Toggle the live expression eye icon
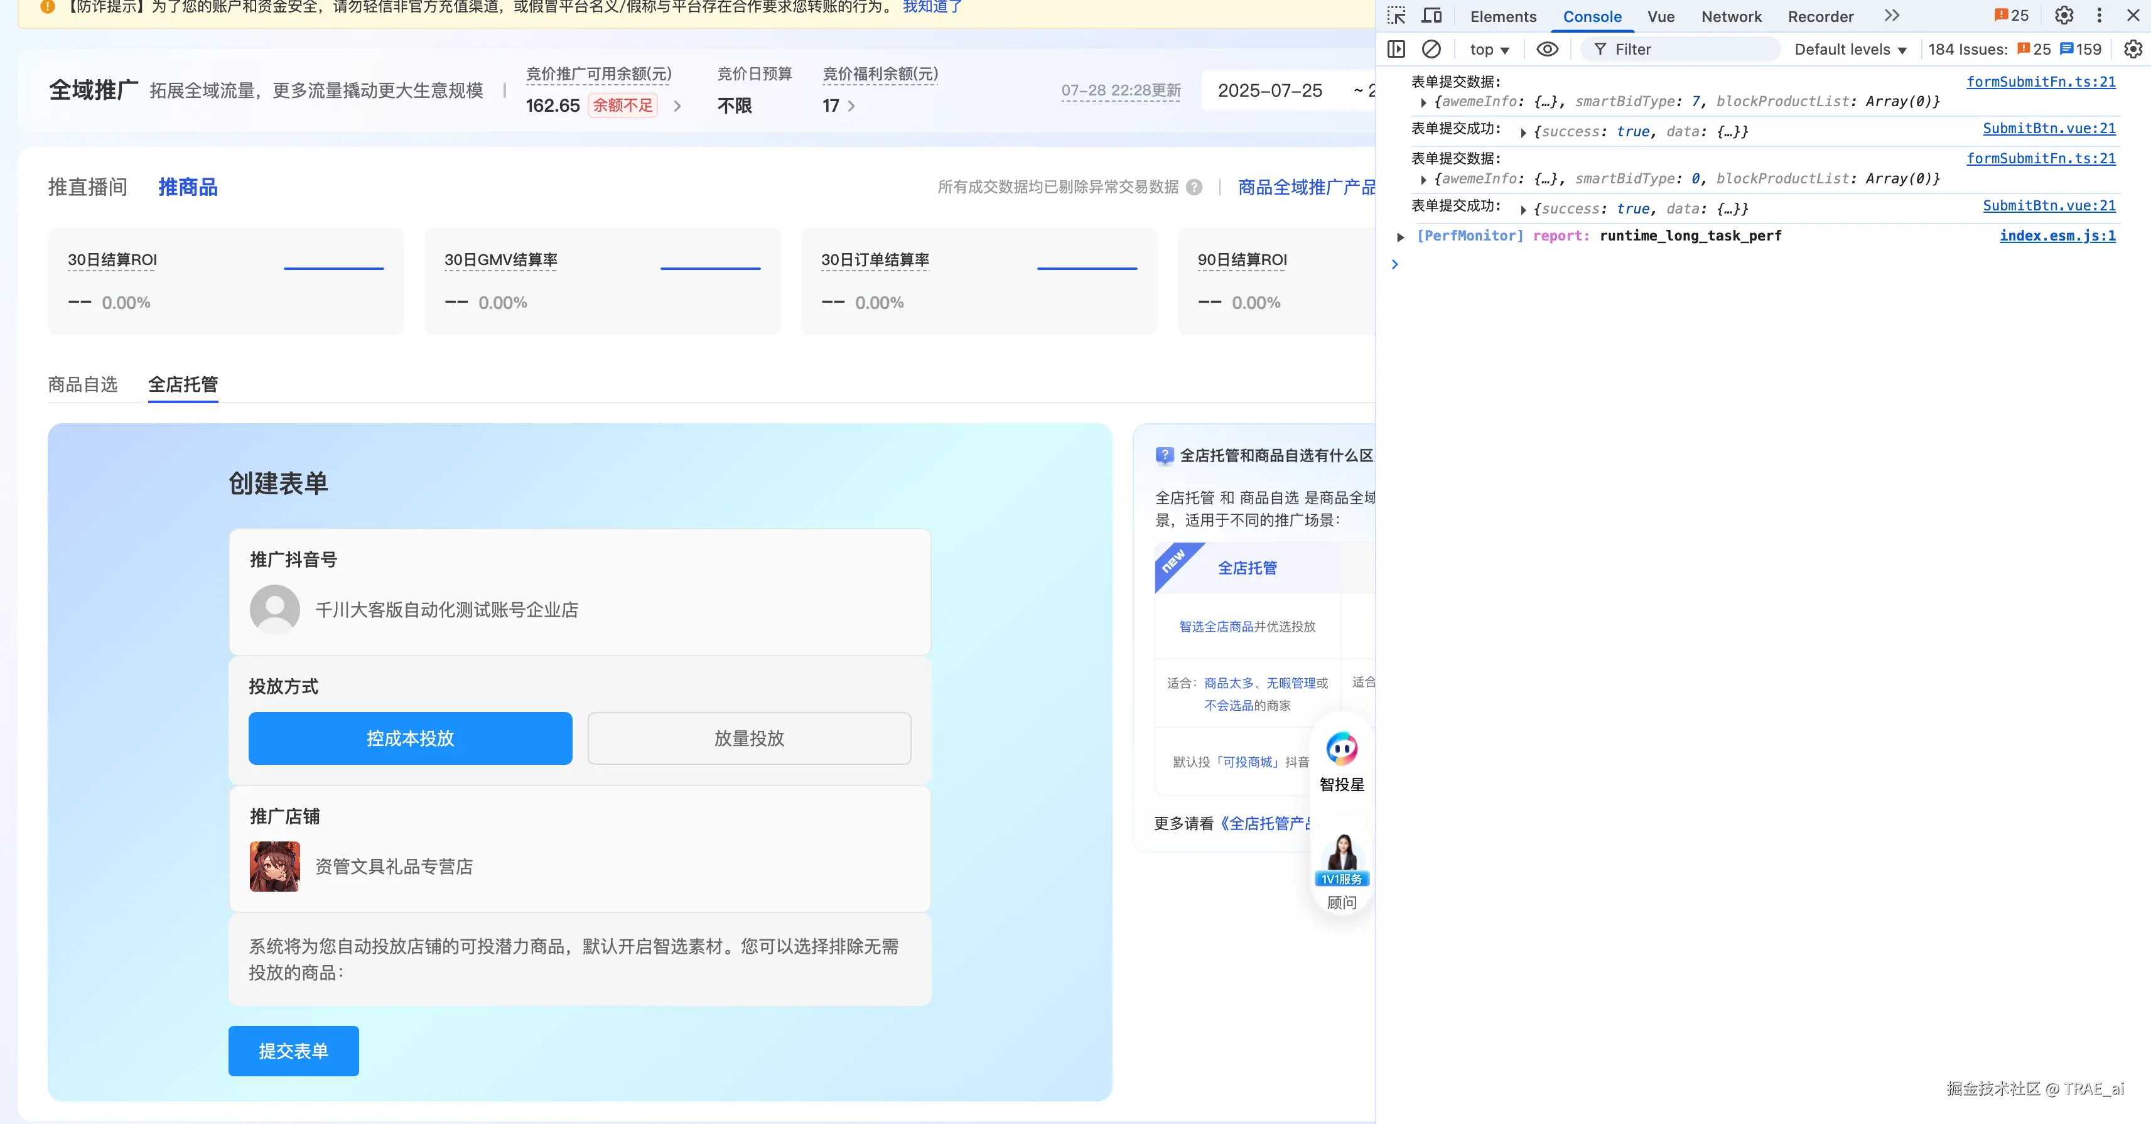The image size is (2151, 1124). pyautogui.click(x=1546, y=49)
